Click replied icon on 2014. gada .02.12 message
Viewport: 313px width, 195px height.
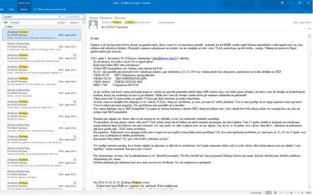(x=74, y=55)
